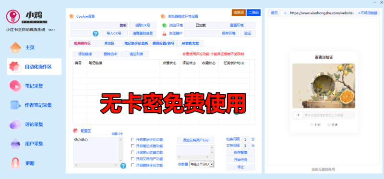Click the 刷新 refresh icon in captcha
384x179 pixels.
point(312,125)
